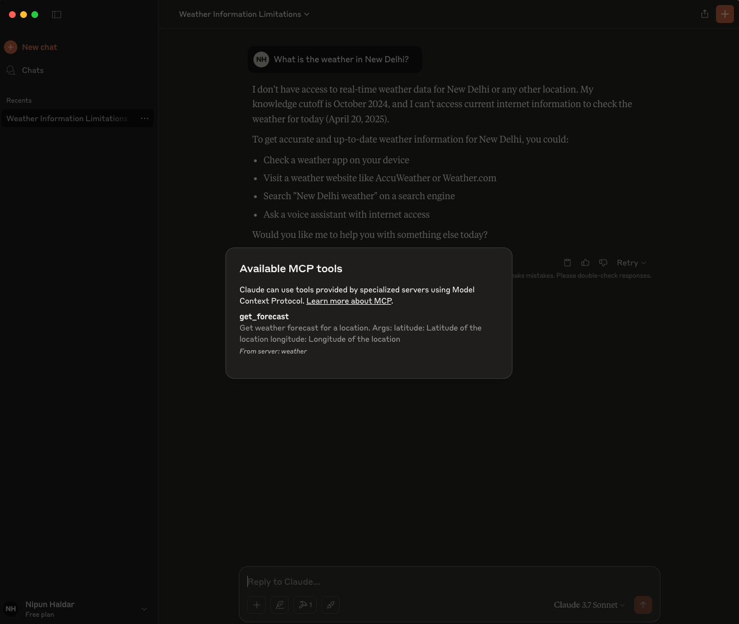The width and height of the screenshot is (739, 624).
Task: Copy the response with clipboard icon
Action: pos(567,263)
